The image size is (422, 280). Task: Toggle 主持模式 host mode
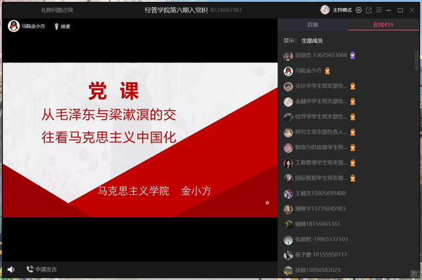tap(342, 10)
